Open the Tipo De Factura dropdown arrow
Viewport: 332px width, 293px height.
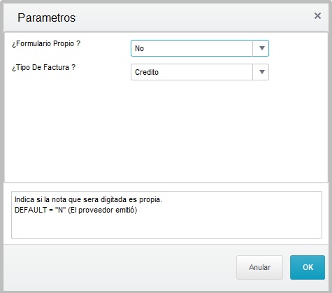point(261,72)
